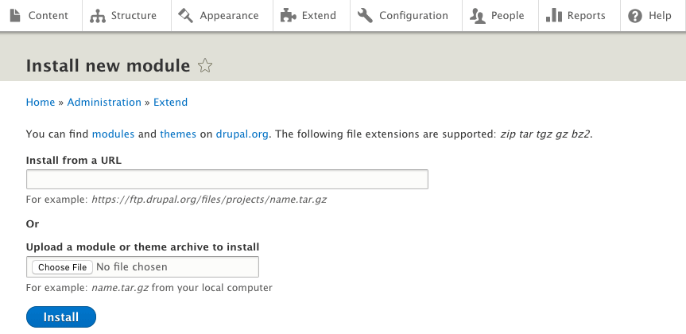Follow the themes link

pyautogui.click(x=178, y=134)
